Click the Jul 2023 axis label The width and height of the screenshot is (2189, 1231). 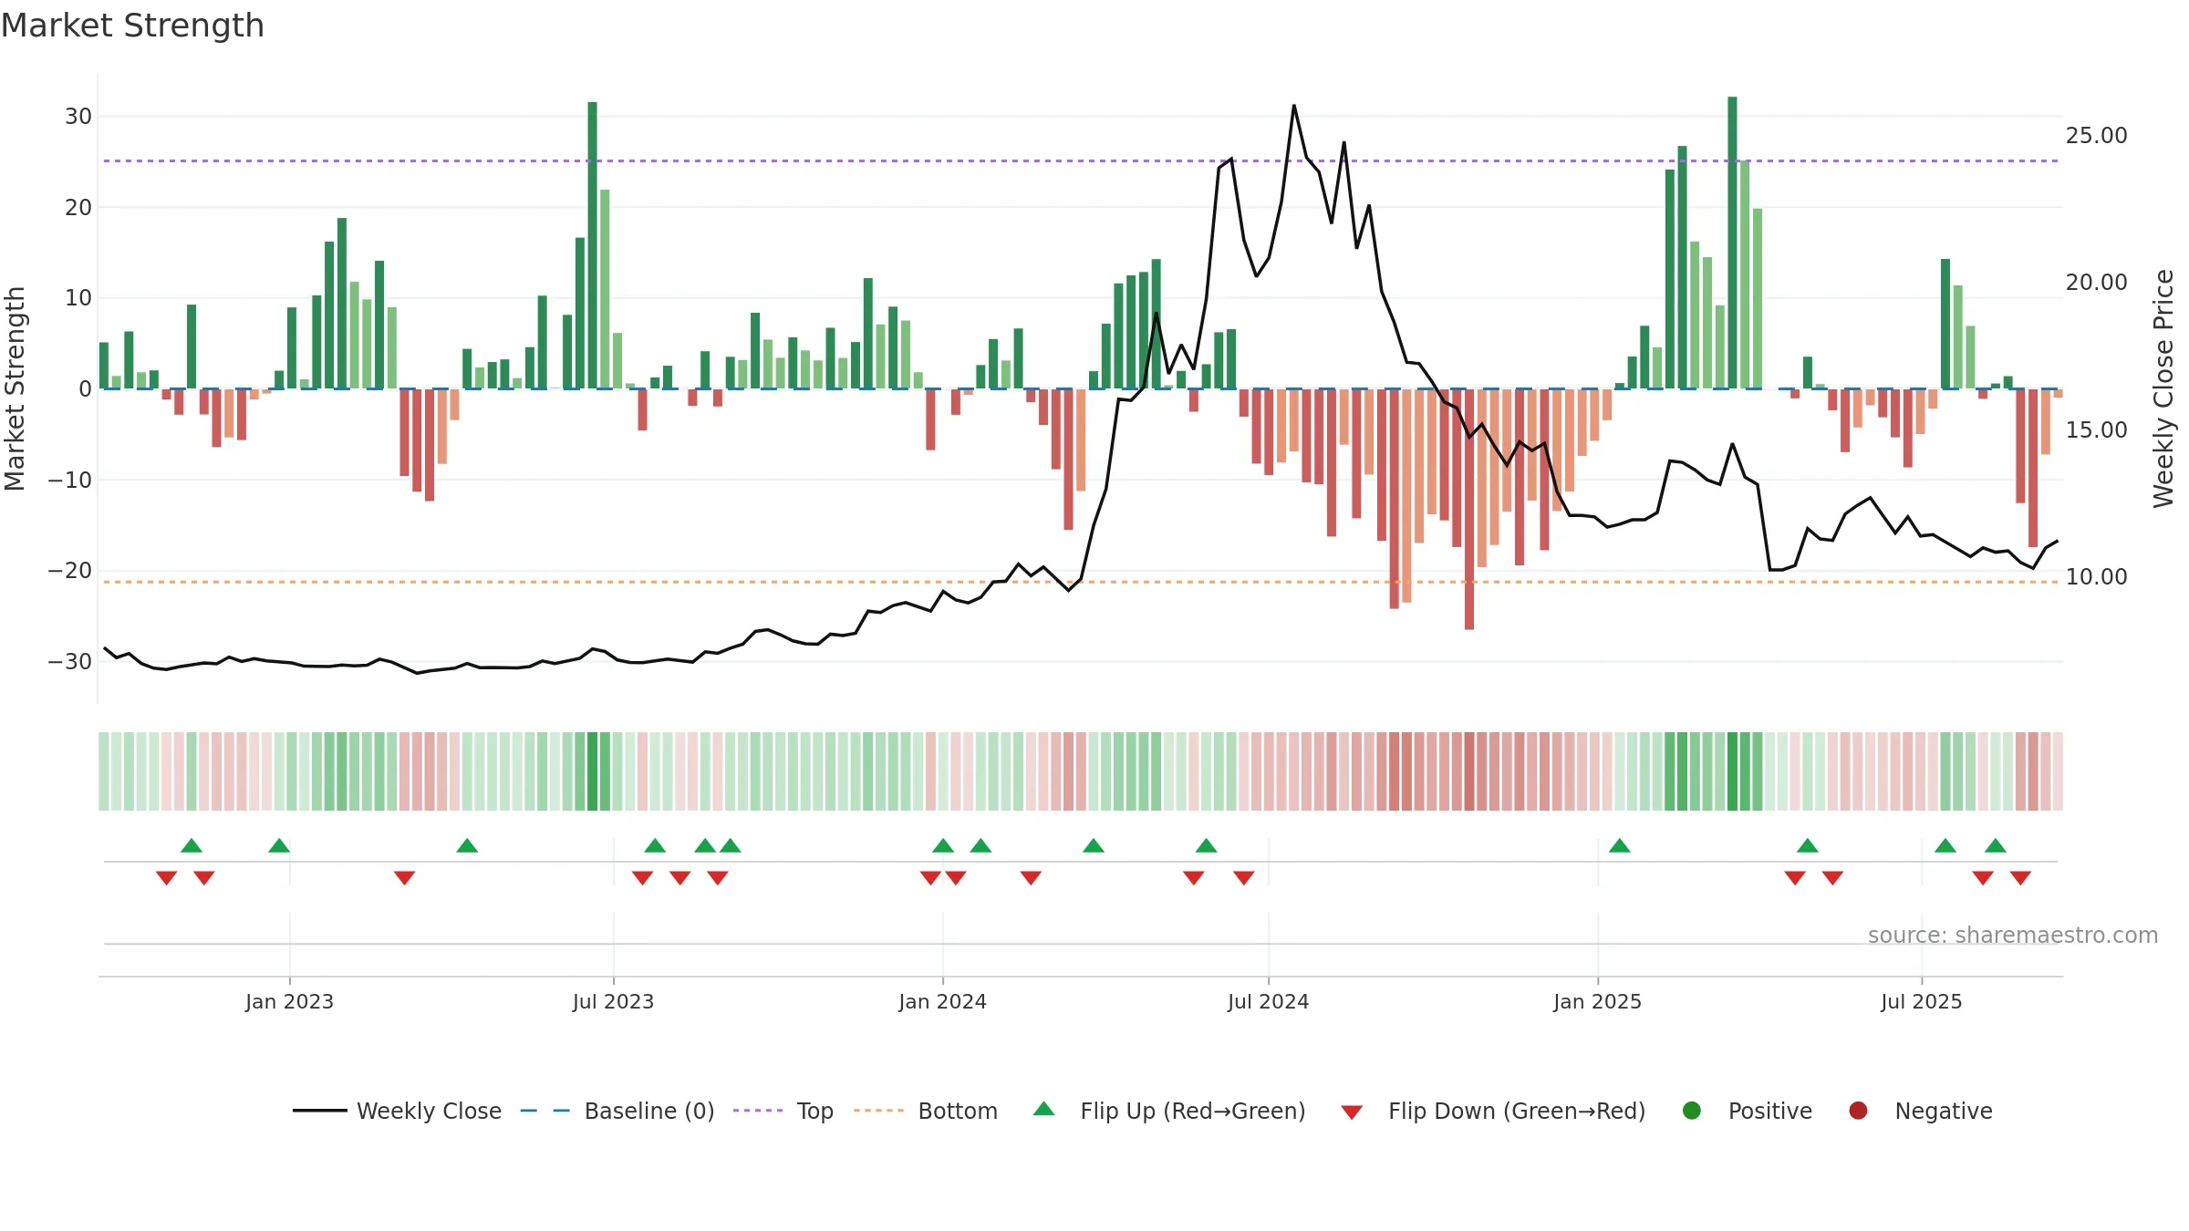[613, 1001]
